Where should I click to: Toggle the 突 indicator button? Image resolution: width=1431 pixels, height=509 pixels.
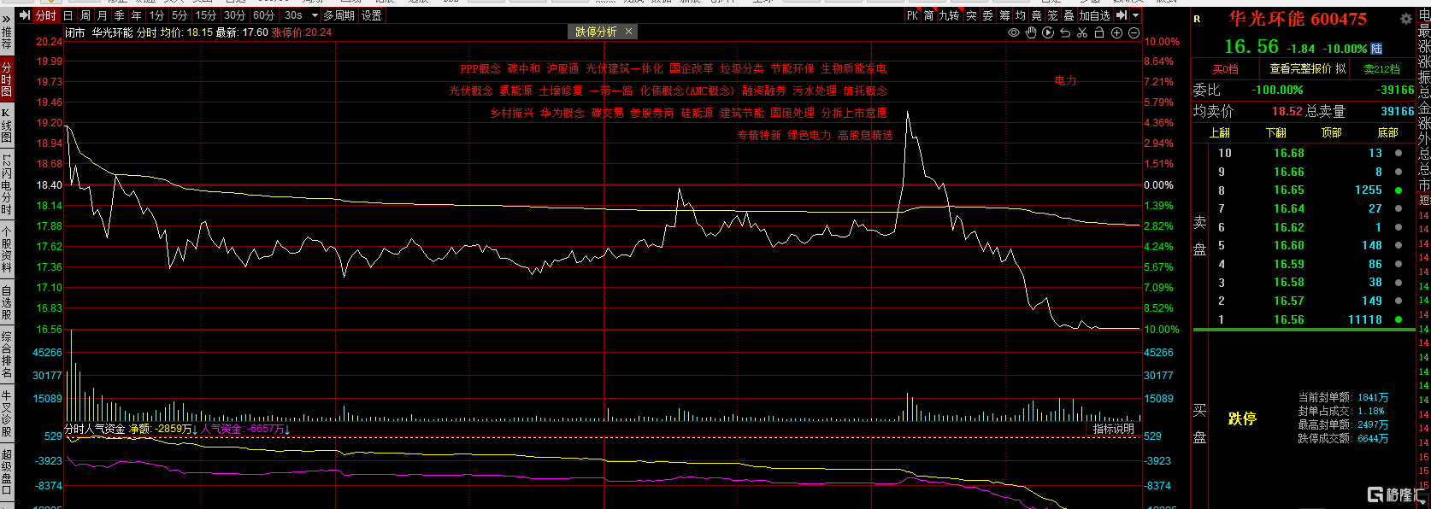(971, 15)
